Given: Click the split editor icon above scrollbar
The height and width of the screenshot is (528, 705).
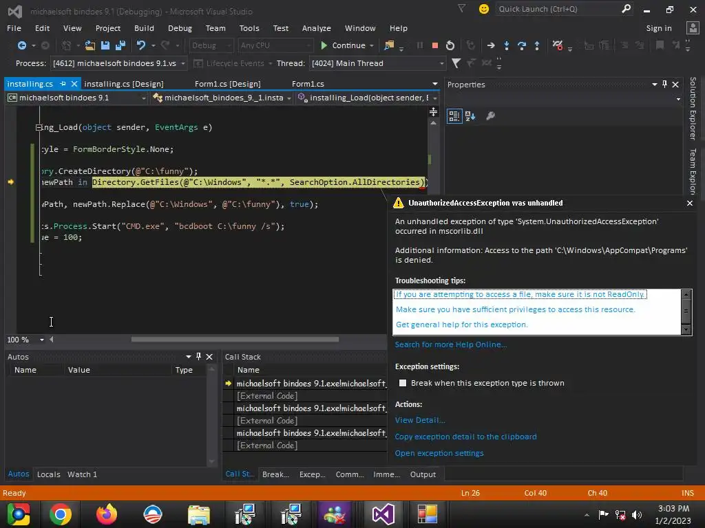Looking at the screenshot, I should tap(433, 112).
